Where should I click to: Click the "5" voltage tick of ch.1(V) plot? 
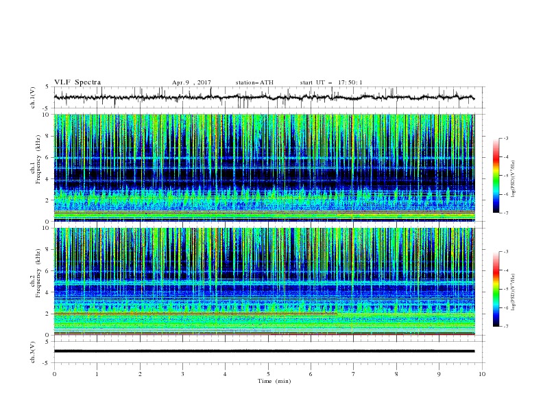coord(47,87)
